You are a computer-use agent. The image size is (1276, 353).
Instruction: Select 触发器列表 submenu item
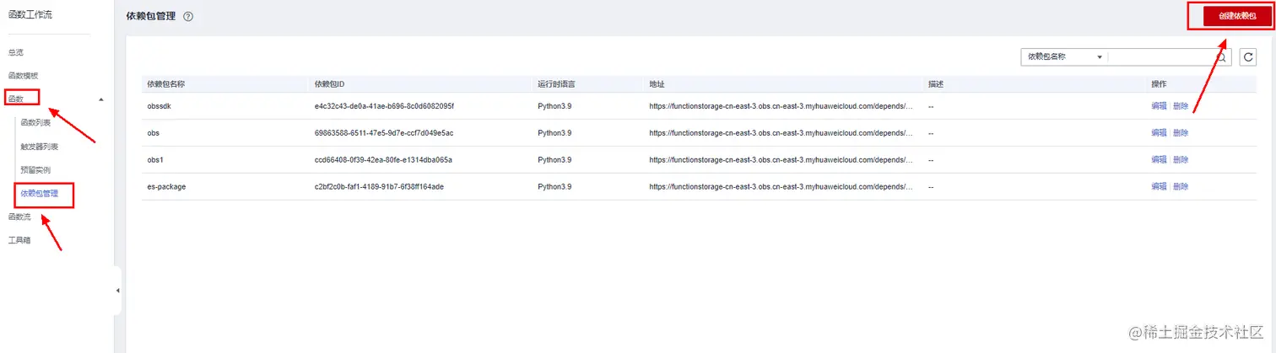pos(39,147)
